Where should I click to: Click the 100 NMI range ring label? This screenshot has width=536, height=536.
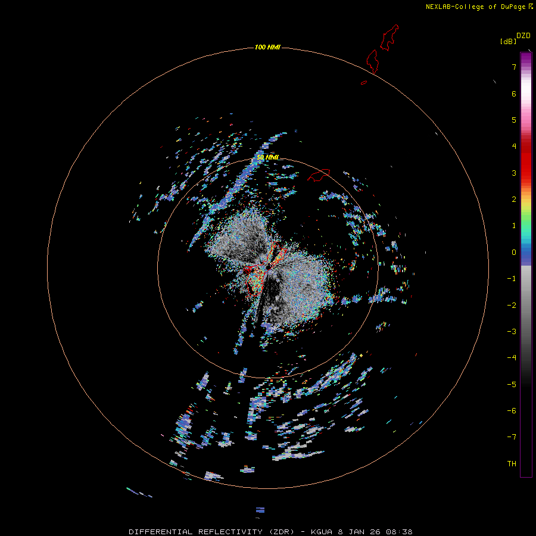click(267, 47)
